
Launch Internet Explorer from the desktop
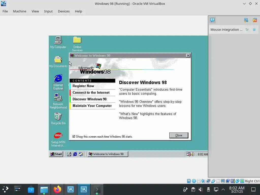point(58,82)
